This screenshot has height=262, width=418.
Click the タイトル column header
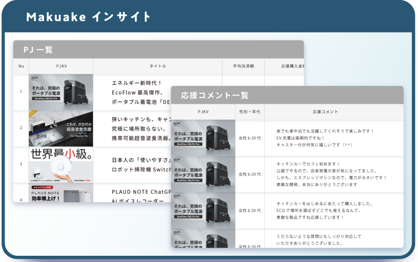coord(157,66)
